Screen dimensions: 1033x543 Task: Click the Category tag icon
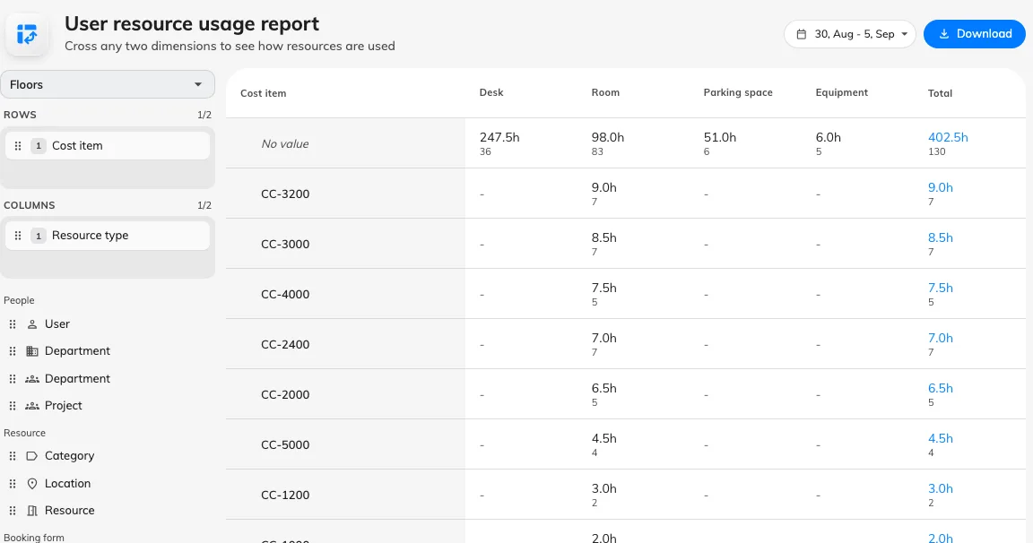[x=31, y=455]
